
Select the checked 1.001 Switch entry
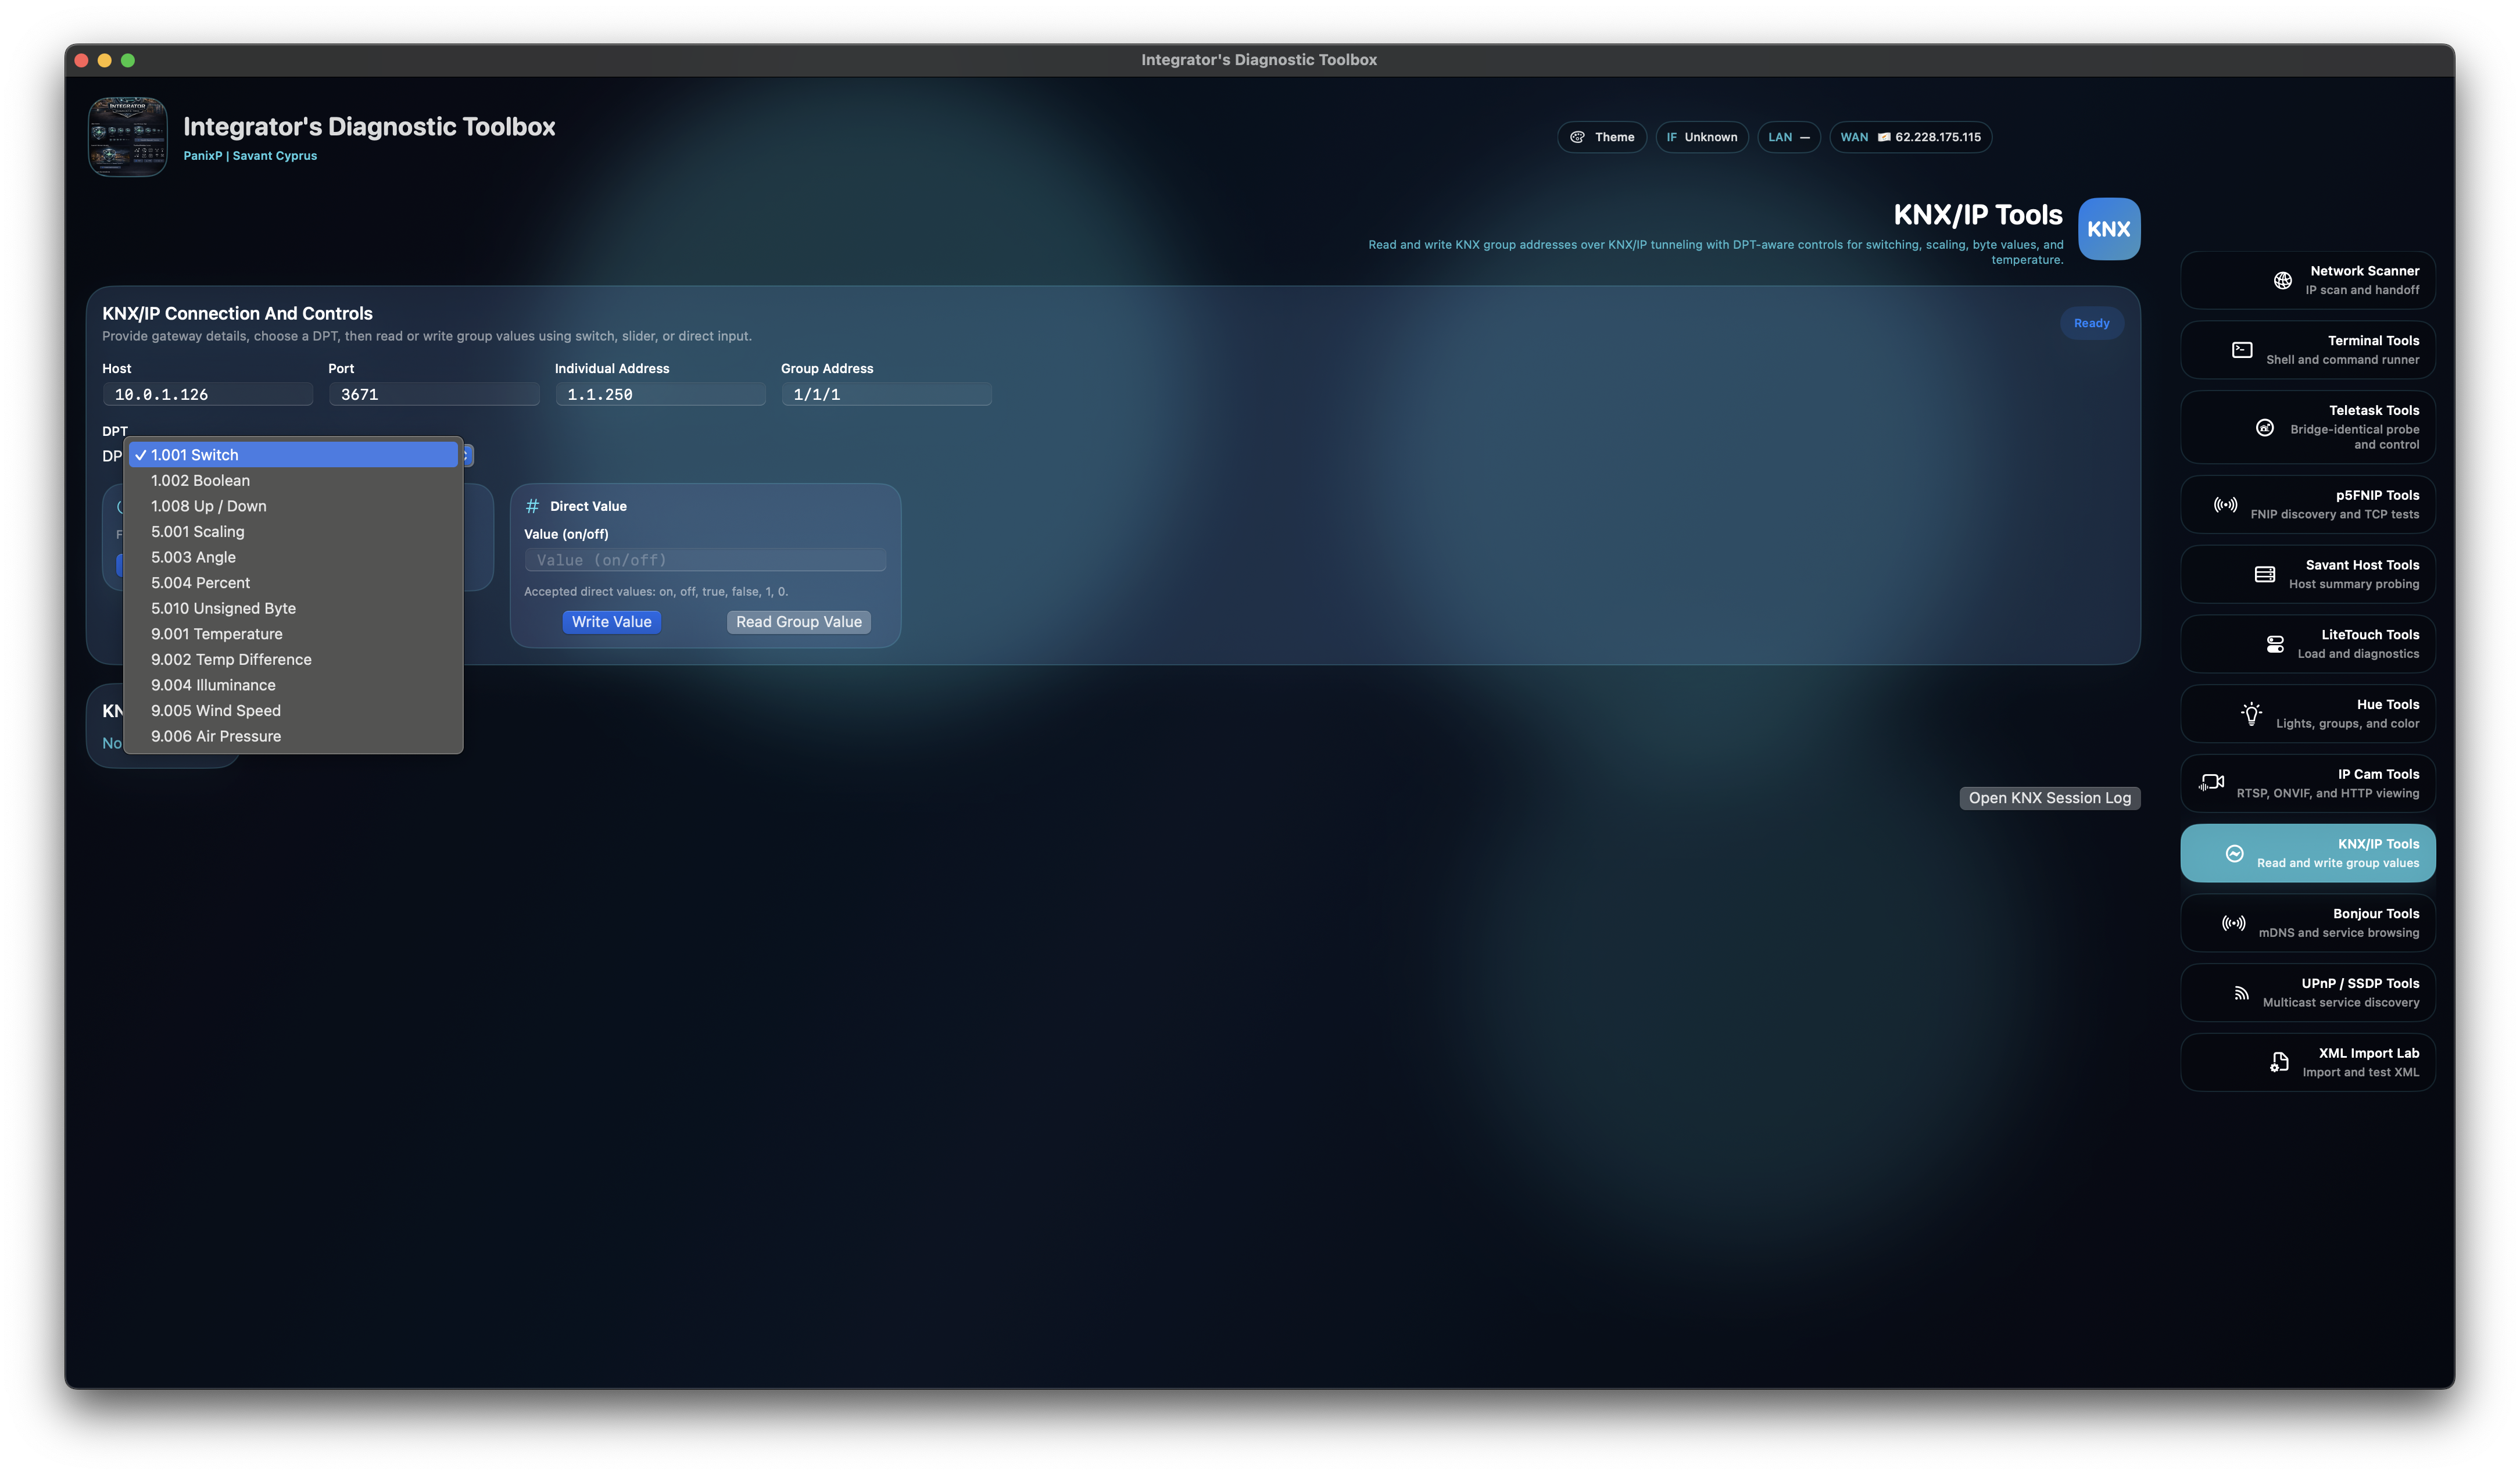pos(195,455)
